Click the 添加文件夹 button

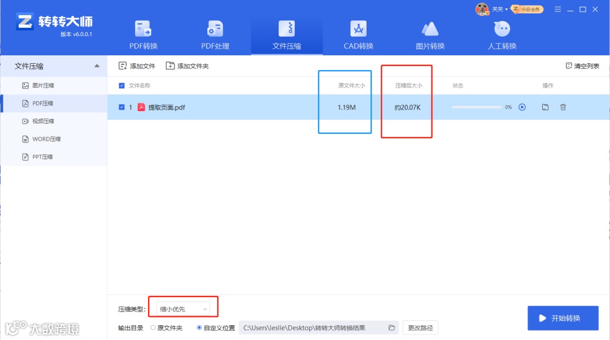(x=188, y=66)
